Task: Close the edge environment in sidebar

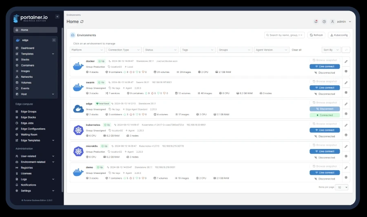Action: [x=54, y=40]
